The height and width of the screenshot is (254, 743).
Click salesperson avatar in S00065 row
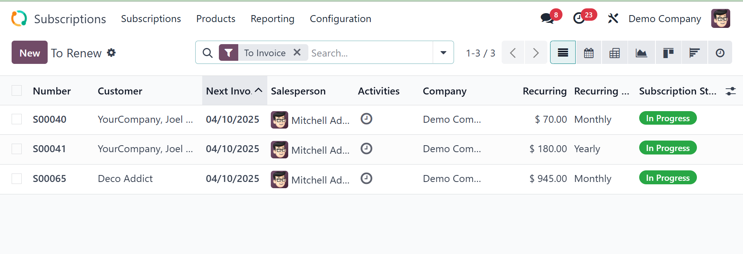(x=279, y=179)
